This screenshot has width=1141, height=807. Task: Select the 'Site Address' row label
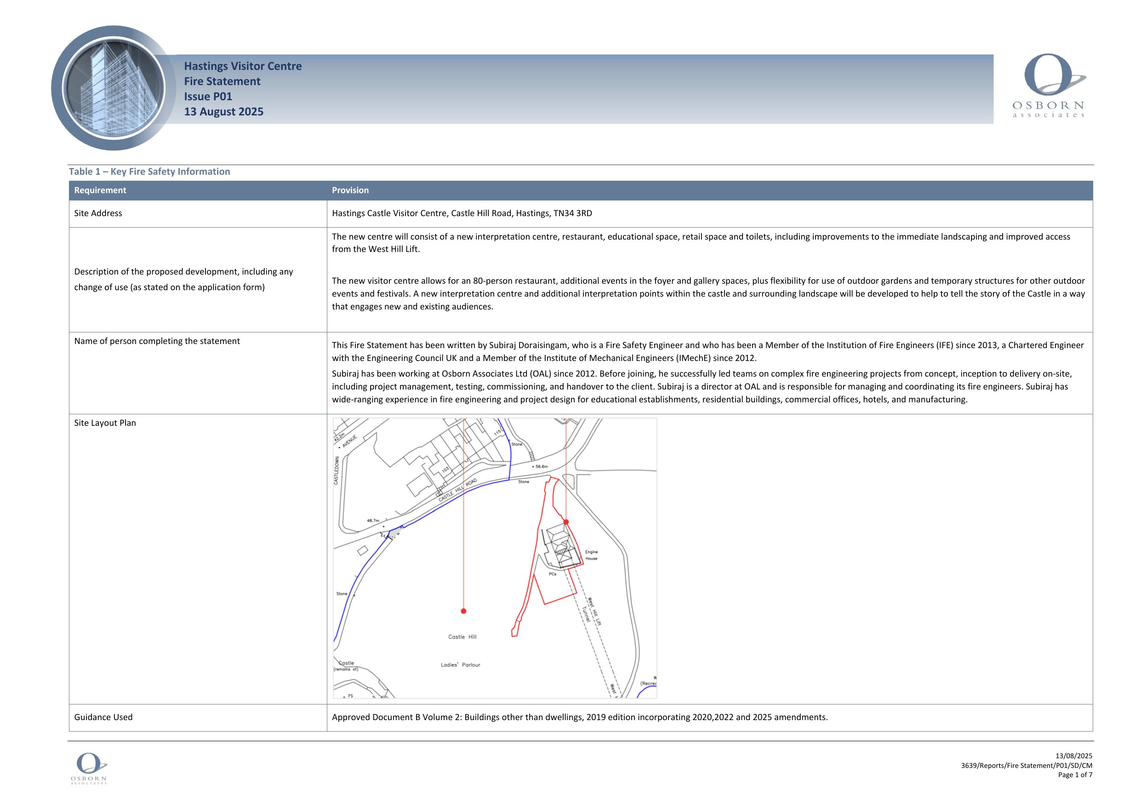(x=98, y=213)
